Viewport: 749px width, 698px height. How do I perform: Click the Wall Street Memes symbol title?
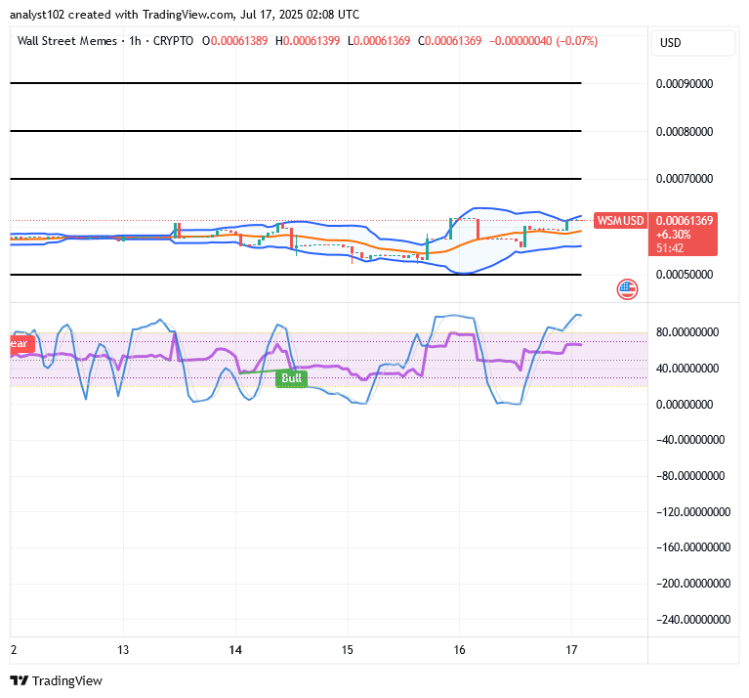[66, 41]
